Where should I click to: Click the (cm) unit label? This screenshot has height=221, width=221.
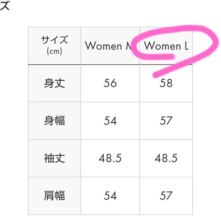coord(54,51)
